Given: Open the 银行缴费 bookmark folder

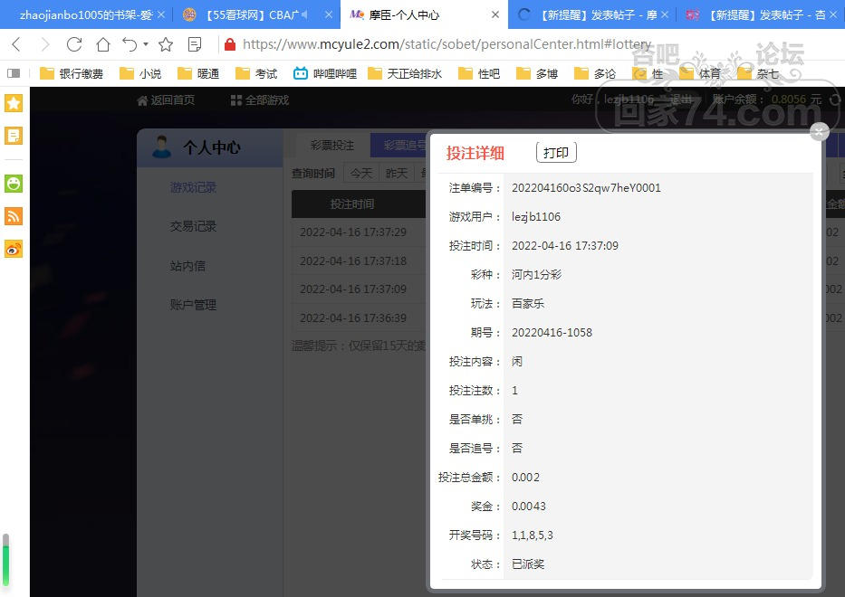Looking at the screenshot, I should point(72,73).
